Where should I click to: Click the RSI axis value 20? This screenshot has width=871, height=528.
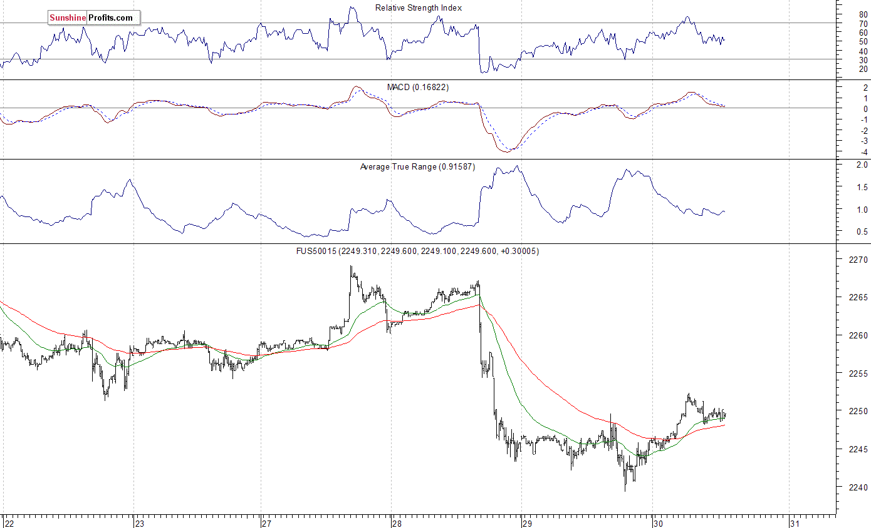tap(863, 68)
